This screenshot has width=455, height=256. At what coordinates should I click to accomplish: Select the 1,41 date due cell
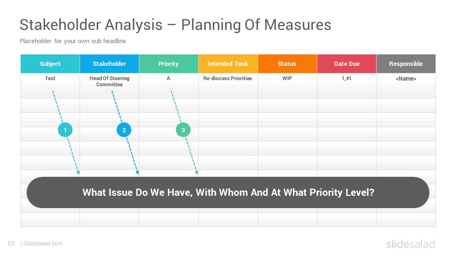point(347,86)
